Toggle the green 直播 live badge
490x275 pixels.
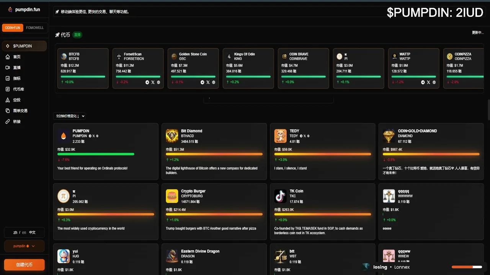click(77, 35)
